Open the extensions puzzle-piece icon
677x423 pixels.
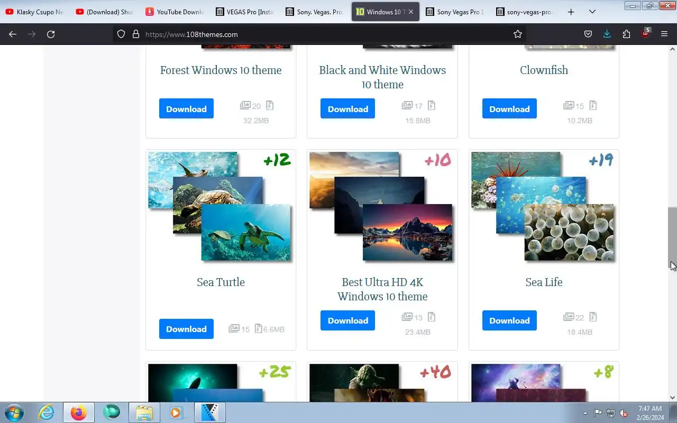point(626,34)
